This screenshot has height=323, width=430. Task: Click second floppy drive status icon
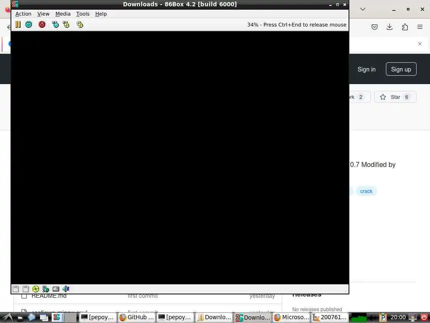[x=26, y=289]
